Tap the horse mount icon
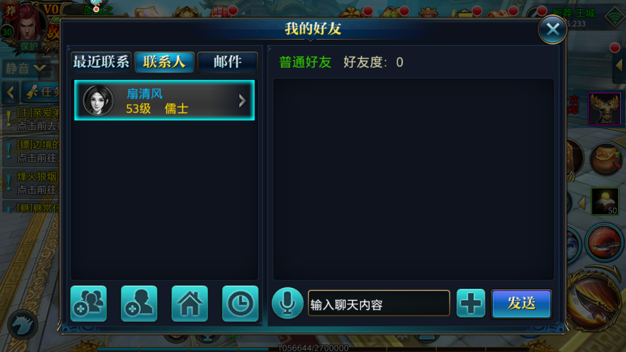The width and height of the screenshot is (626, 352). [22, 324]
